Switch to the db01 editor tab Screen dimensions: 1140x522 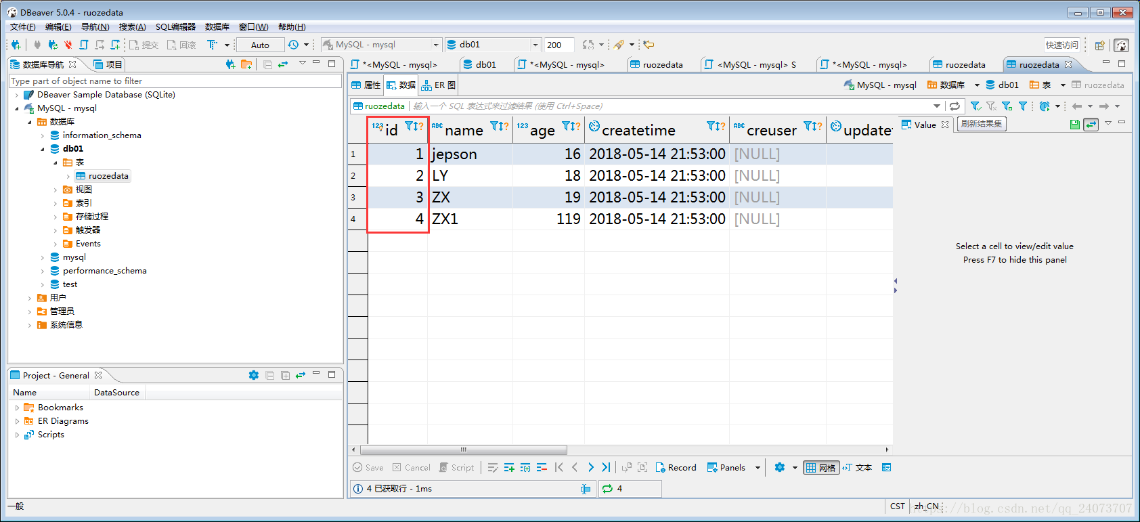tap(480, 65)
